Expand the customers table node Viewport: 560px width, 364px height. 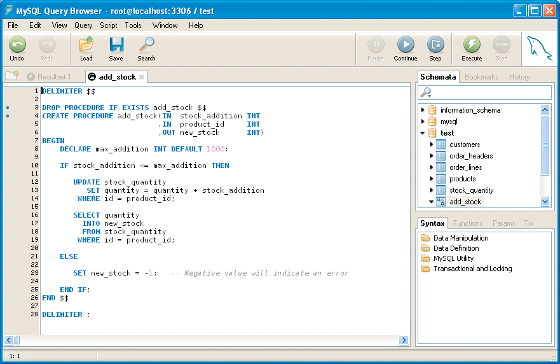(x=432, y=144)
